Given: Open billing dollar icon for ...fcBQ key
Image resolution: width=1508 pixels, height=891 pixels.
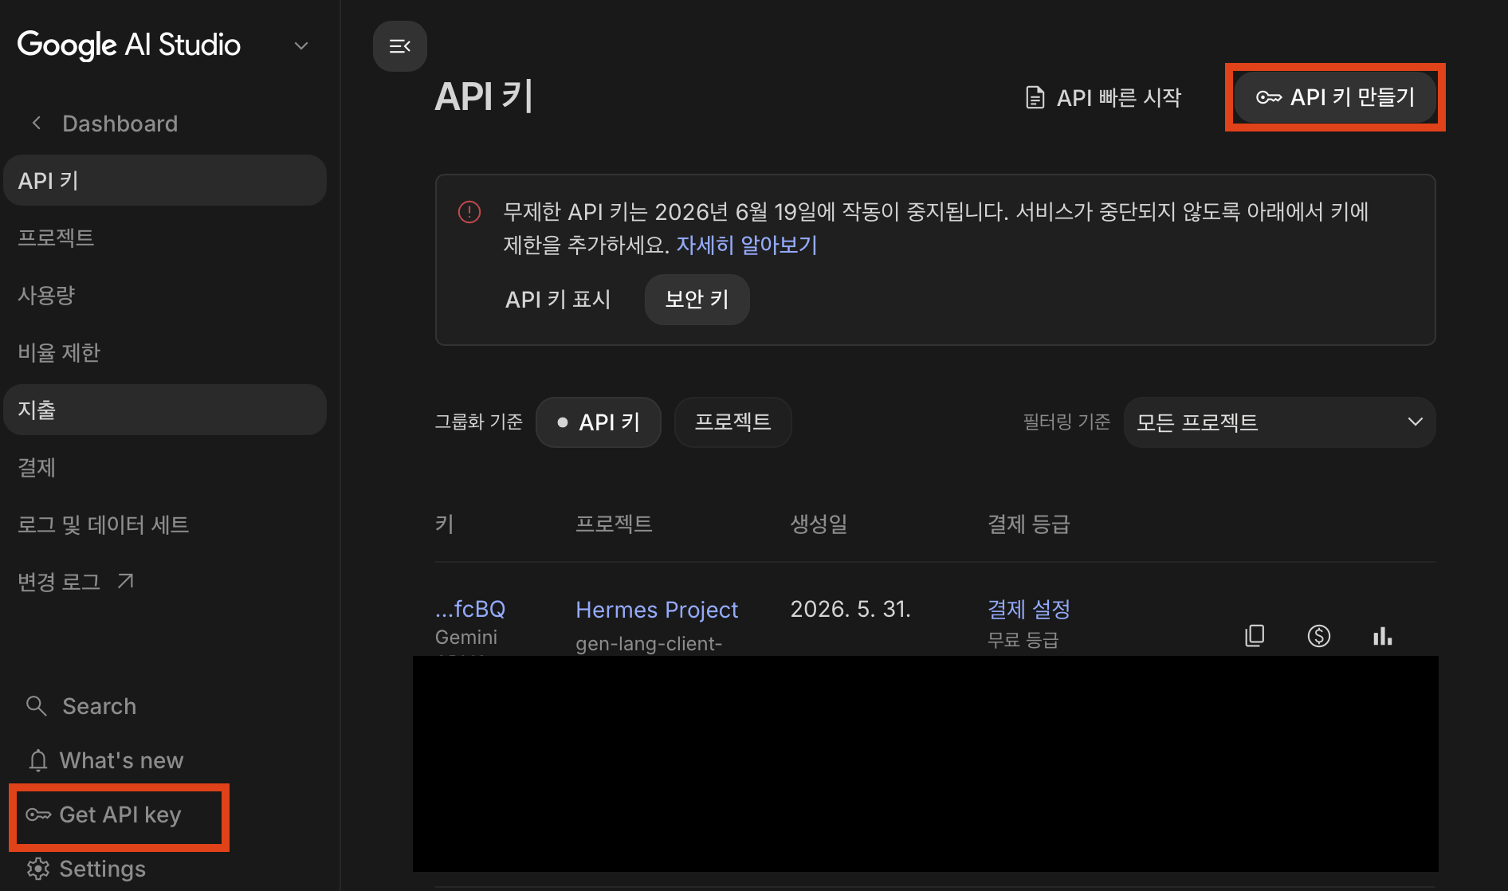Looking at the screenshot, I should click(x=1318, y=635).
